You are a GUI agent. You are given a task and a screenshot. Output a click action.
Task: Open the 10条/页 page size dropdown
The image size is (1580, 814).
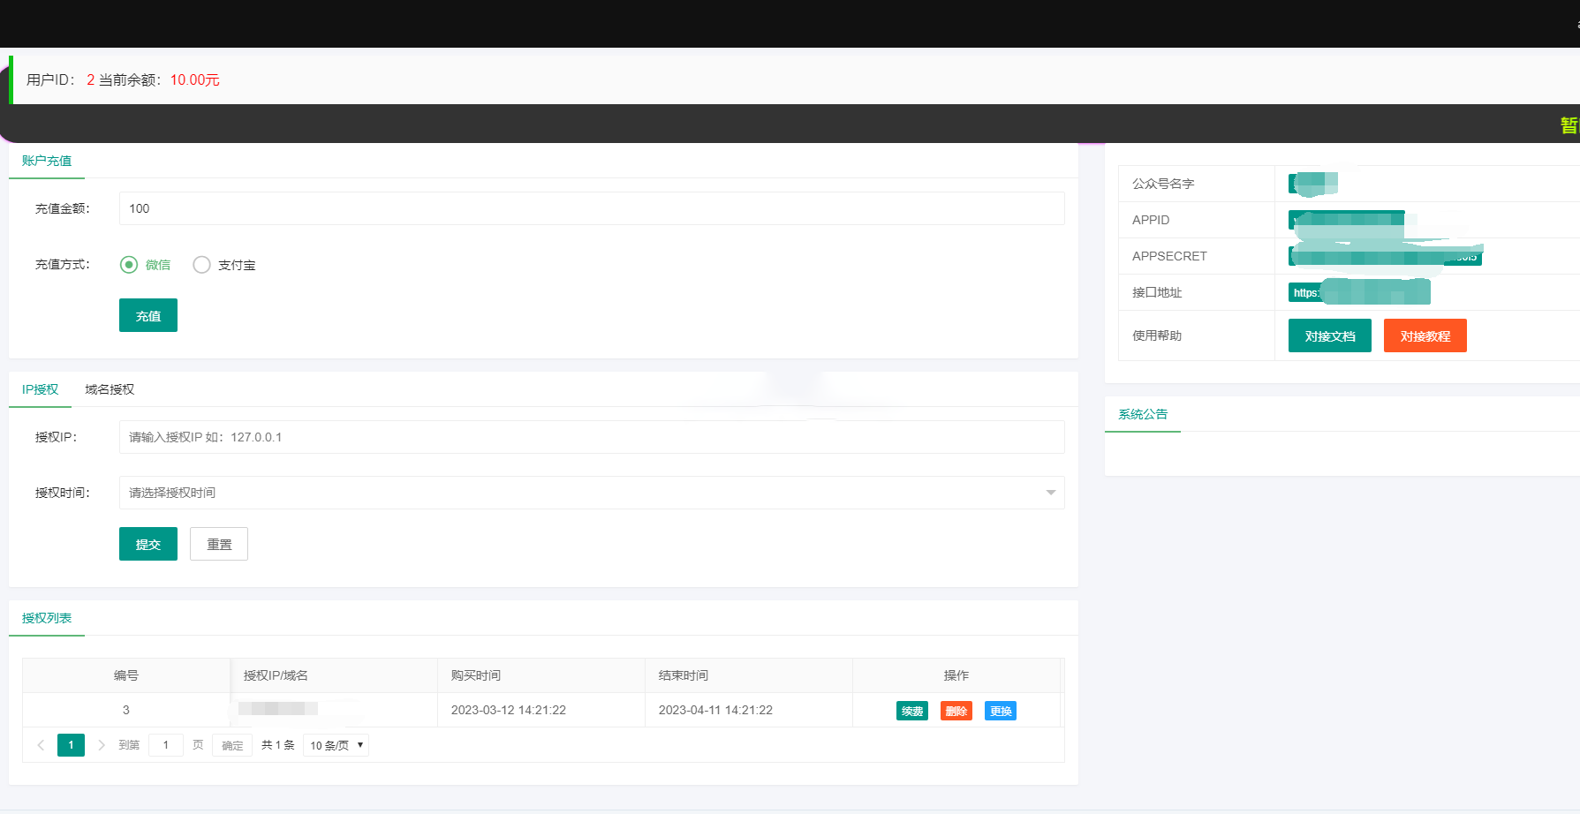click(336, 744)
